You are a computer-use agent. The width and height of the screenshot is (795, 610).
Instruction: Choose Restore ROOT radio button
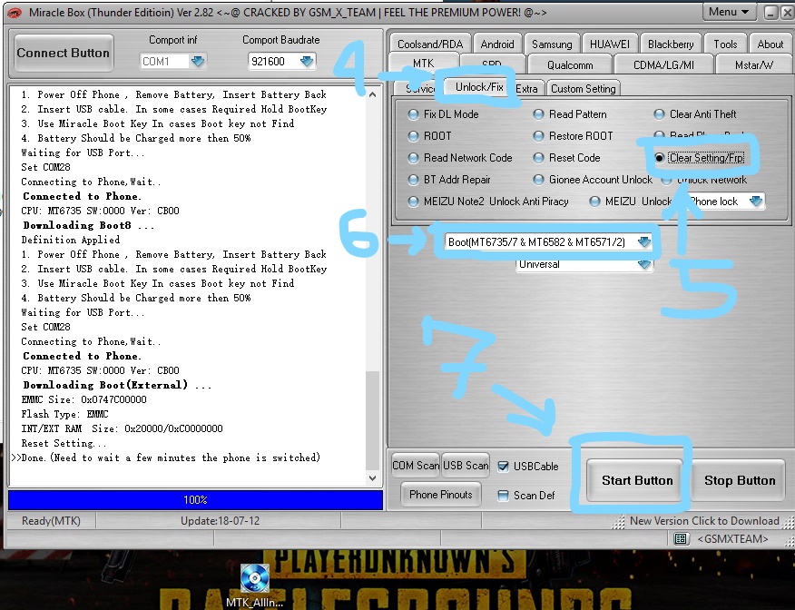click(538, 136)
